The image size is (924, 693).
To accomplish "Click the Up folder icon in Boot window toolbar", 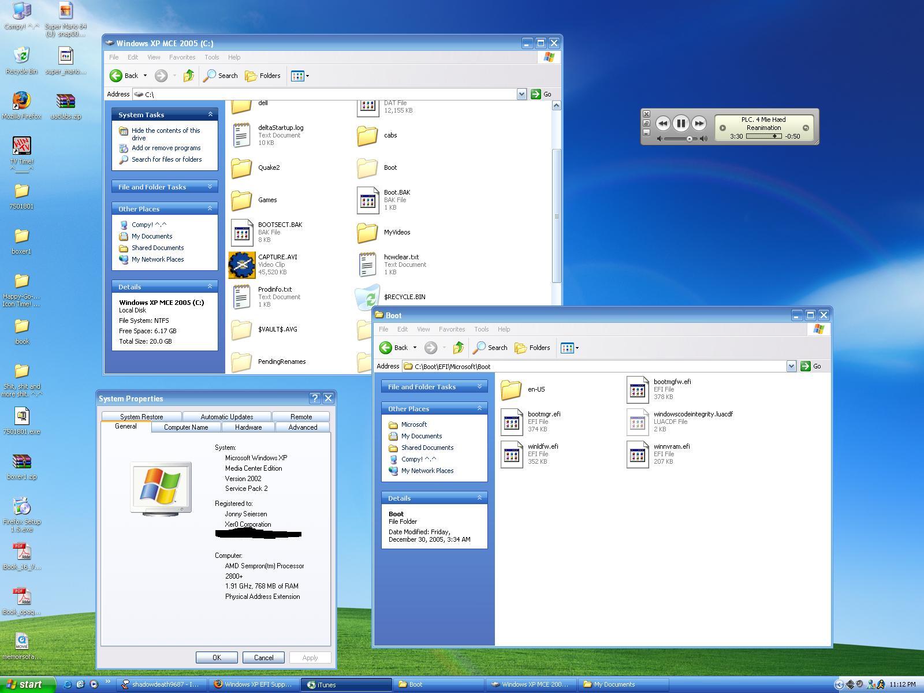I will tap(458, 348).
